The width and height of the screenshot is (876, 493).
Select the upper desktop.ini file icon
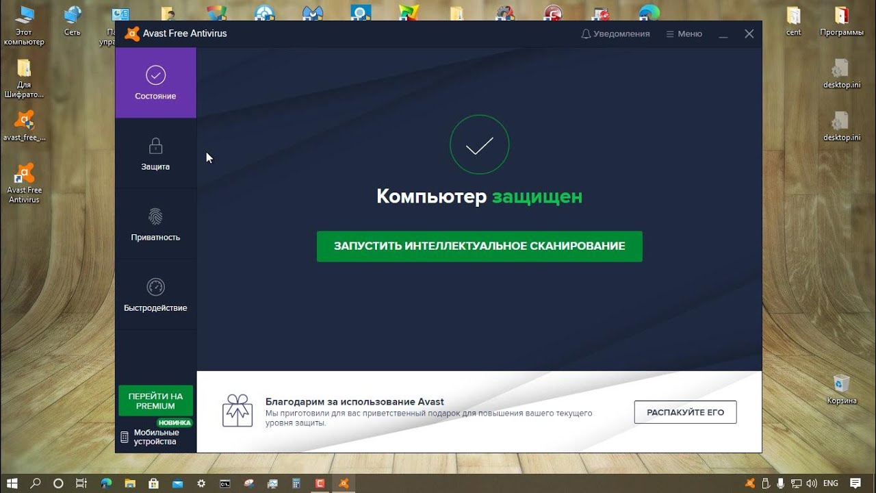point(841,73)
